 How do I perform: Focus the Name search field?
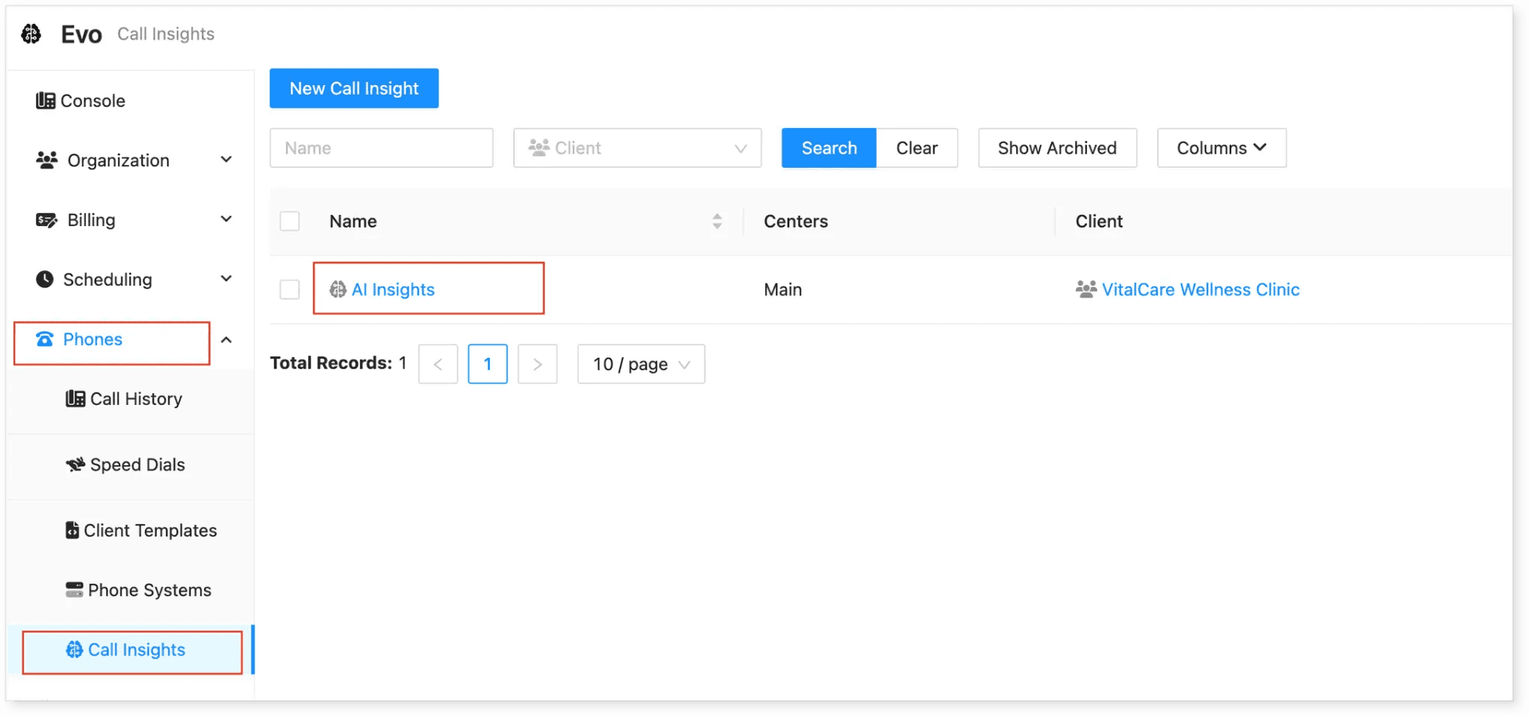pos(381,148)
